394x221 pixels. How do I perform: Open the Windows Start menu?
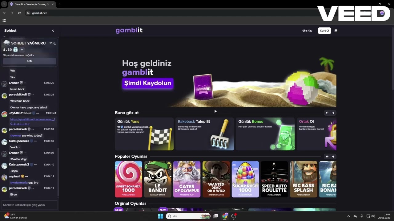[160, 216]
